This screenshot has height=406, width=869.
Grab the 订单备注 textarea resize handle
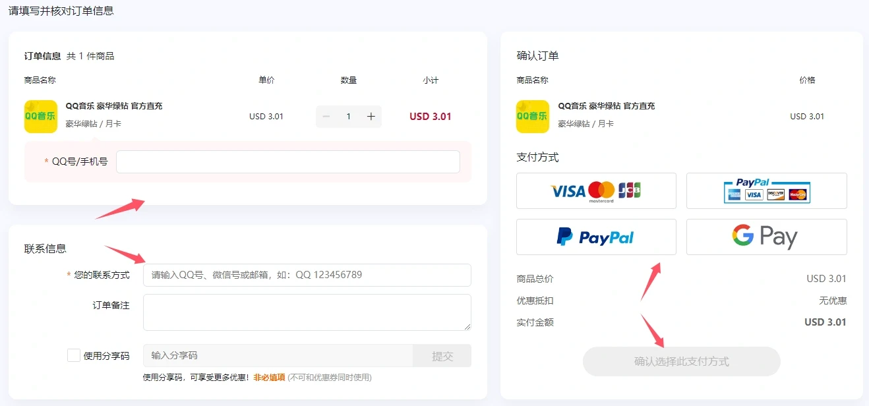[467, 327]
